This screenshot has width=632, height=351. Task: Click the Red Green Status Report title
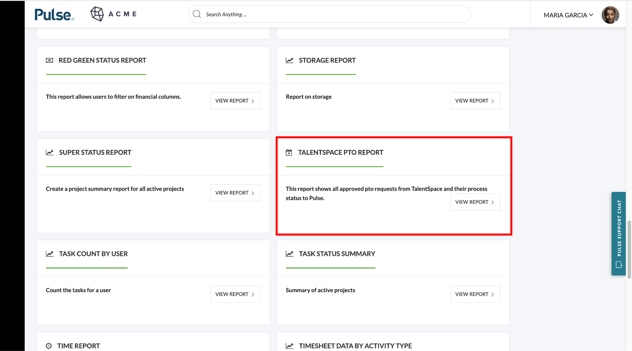click(102, 60)
